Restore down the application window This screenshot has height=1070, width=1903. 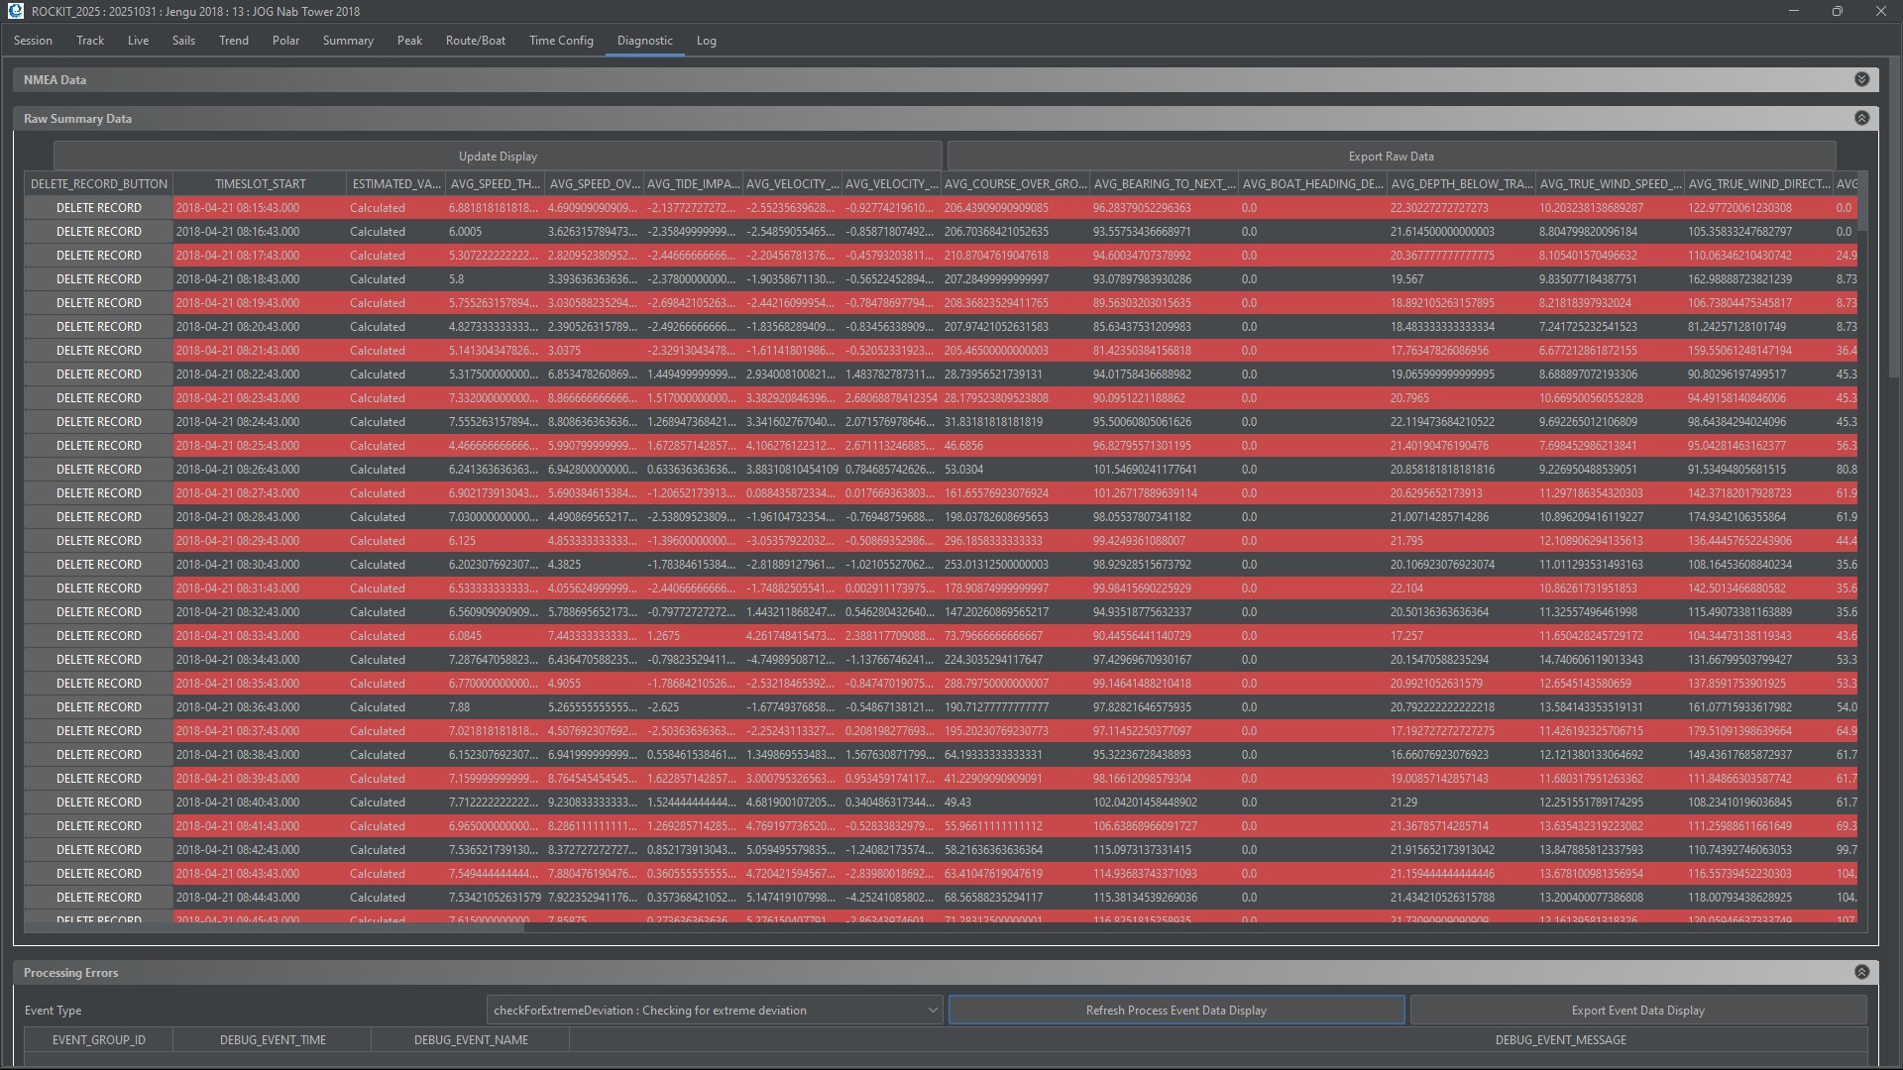[1837, 11]
